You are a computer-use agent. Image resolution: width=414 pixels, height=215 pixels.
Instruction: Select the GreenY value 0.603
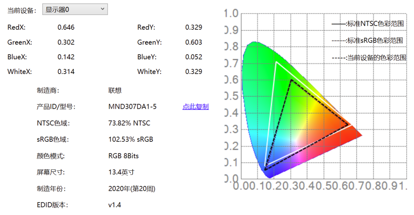coord(194,42)
